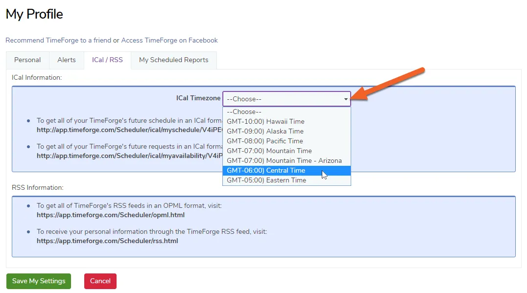The width and height of the screenshot is (527, 293).
Task: Click the My Profile heading
Action: click(34, 14)
